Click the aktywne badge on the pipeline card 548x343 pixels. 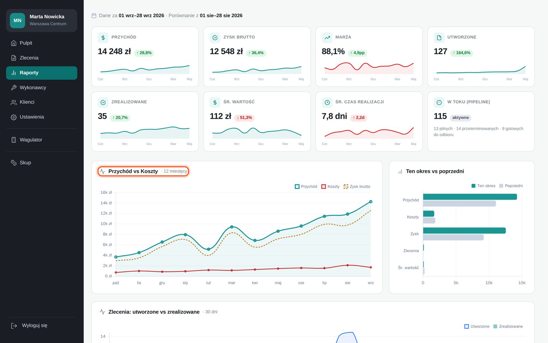[x=461, y=118]
